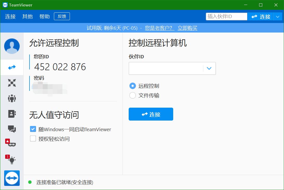
Task: Expand the 伙伴ID dropdown
Action: (x=209, y=68)
